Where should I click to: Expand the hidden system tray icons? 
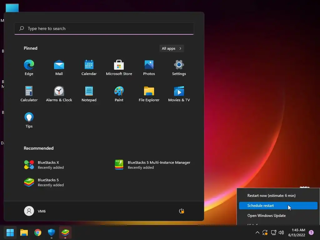click(x=257, y=232)
